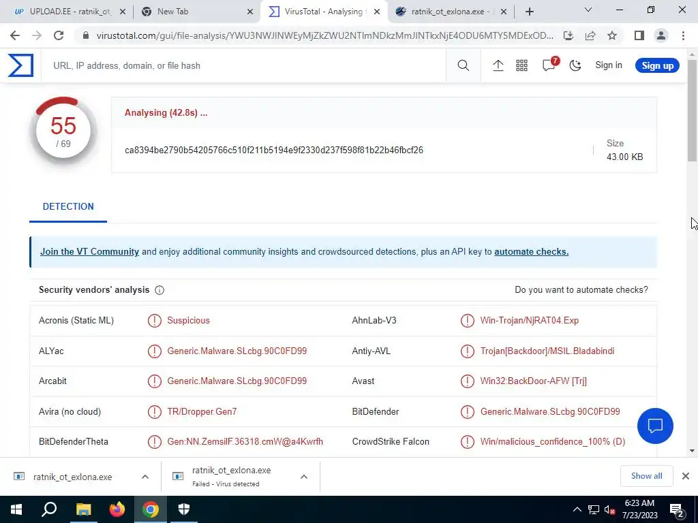Click the file hash ca8394be... text
Image resolution: width=698 pixels, height=523 pixels.
click(274, 150)
